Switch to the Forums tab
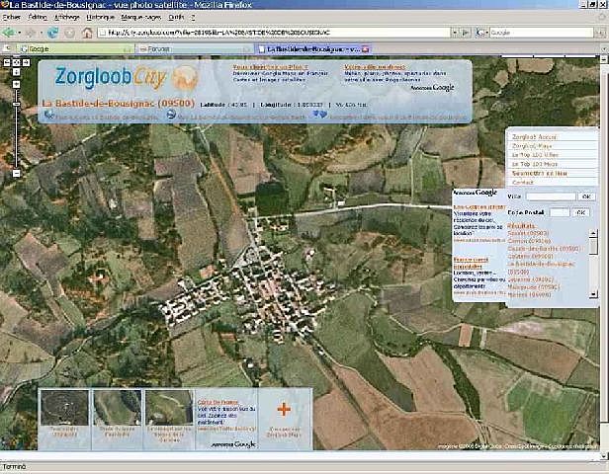The width and height of the screenshot is (609, 474). (x=194, y=48)
